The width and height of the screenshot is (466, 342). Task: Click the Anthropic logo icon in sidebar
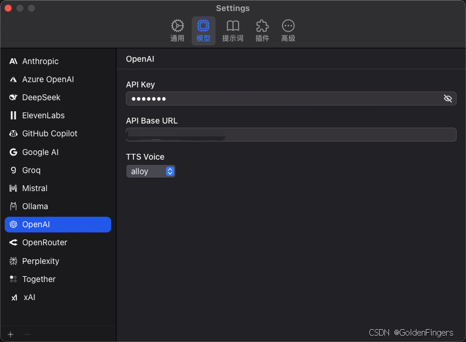(13, 61)
